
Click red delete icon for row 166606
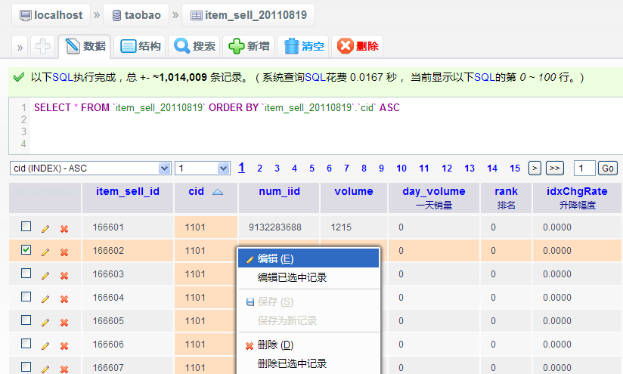64,345
